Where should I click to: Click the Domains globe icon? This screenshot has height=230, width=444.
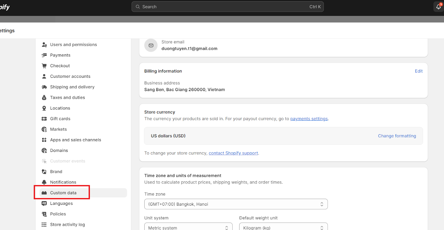coord(44,151)
